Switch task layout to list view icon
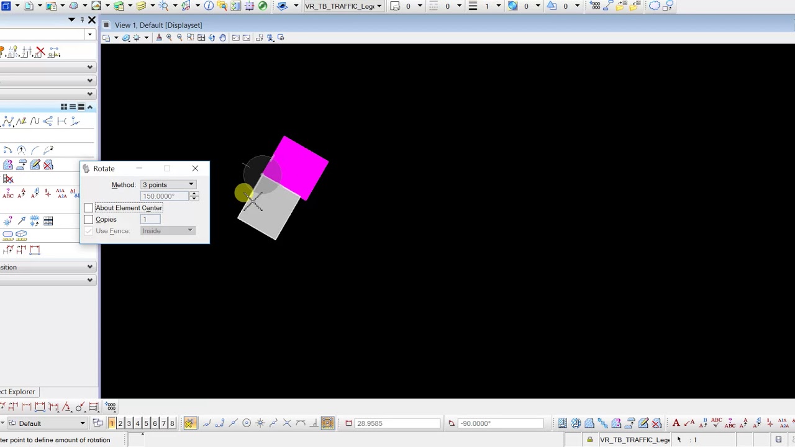 [72, 107]
